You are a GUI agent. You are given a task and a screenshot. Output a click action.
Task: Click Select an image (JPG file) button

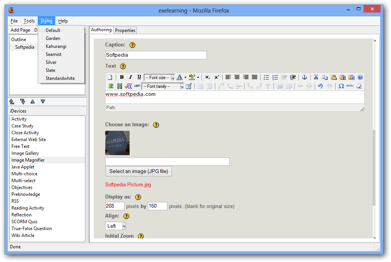point(139,171)
